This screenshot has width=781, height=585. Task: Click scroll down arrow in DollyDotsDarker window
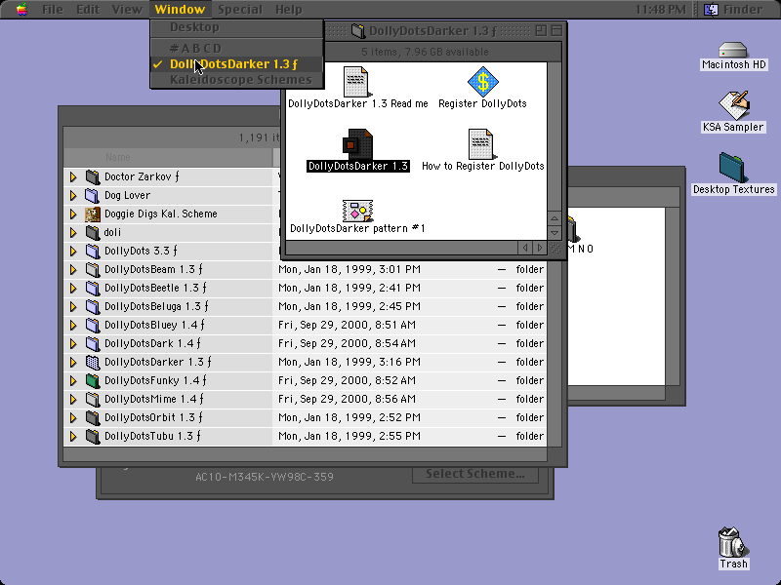click(x=555, y=233)
